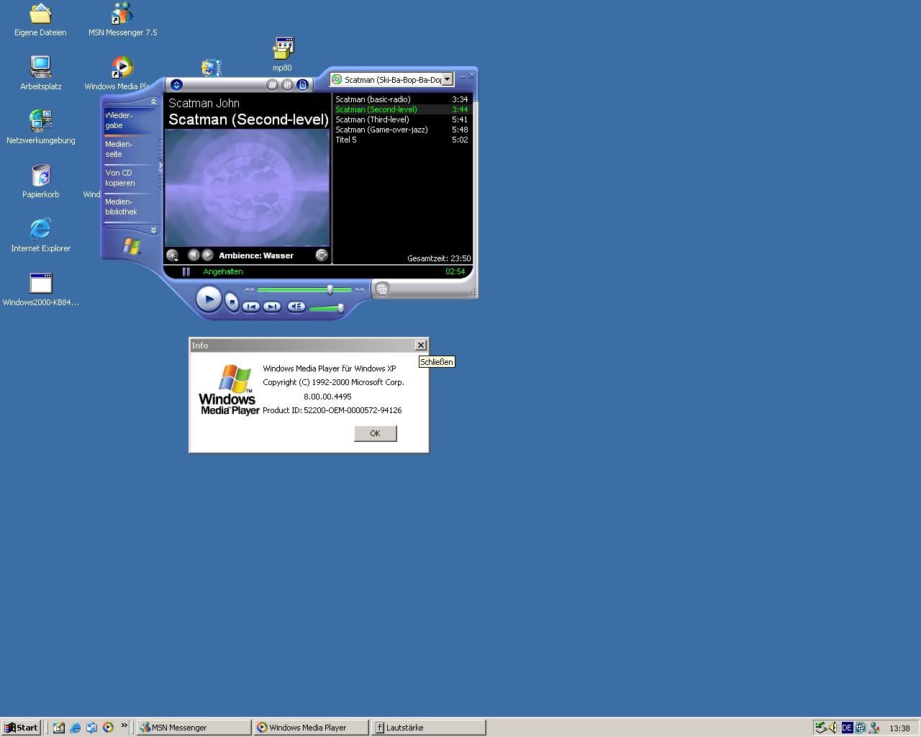This screenshot has width=921, height=737.
Task: Toggle the playlist pane display
Action: 303,85
